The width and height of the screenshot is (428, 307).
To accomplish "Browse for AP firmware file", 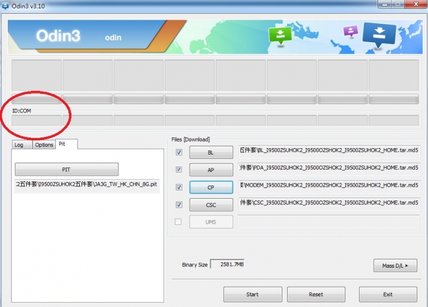I will point(211,170).
